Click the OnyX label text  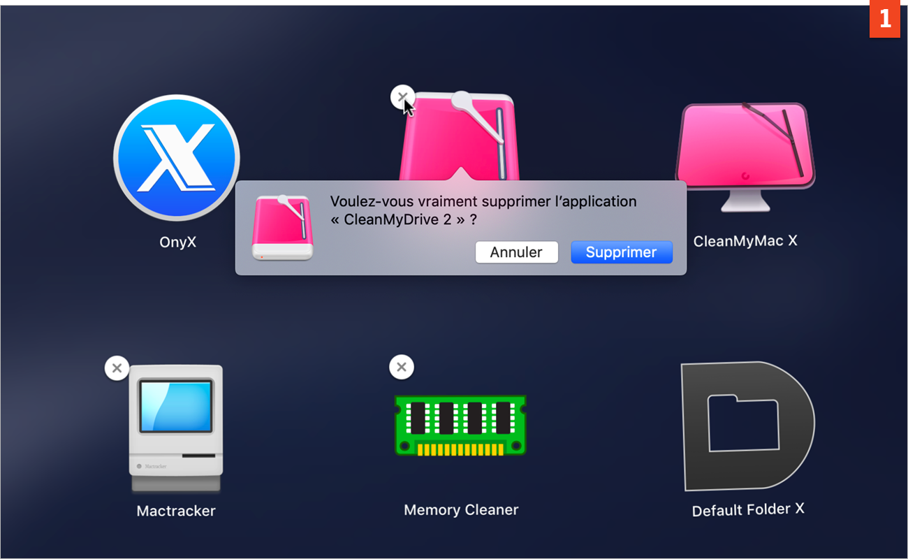177,240
